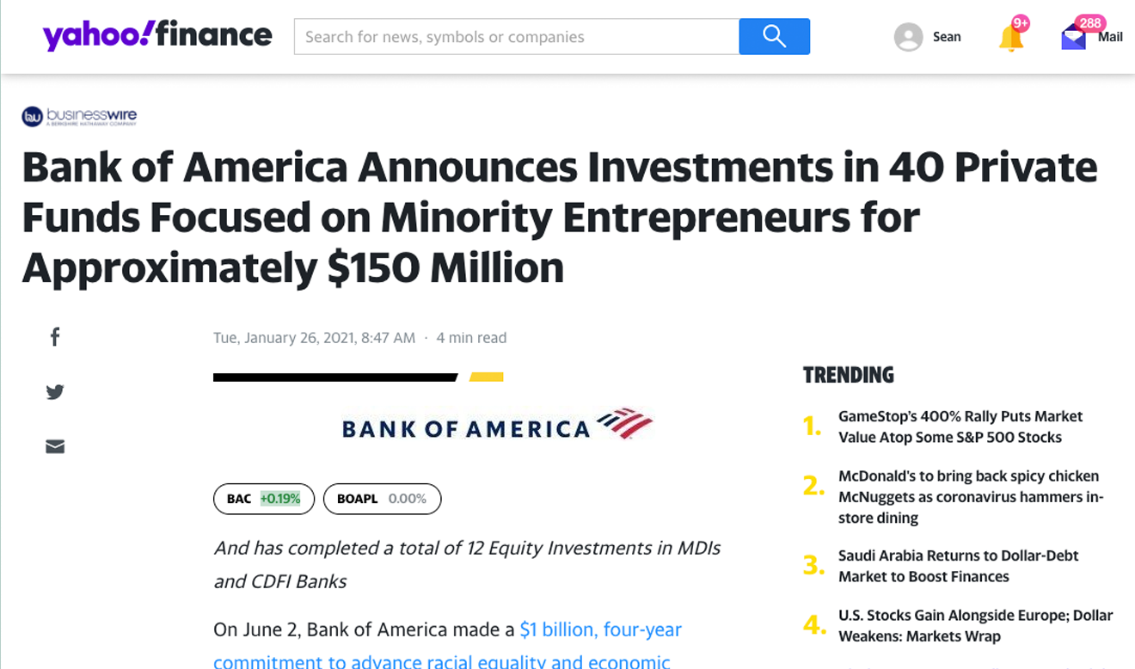
Task: Click the Yahoo Finance logo
Action: (157, 35)
